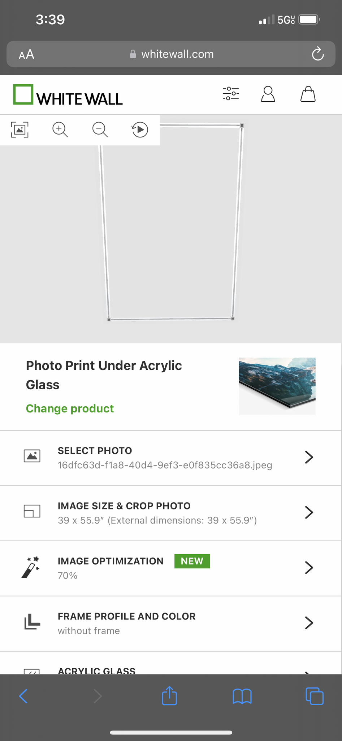Play the rotating preview animation
Viewport: 342px width, 741px height.
click(140, 130)
